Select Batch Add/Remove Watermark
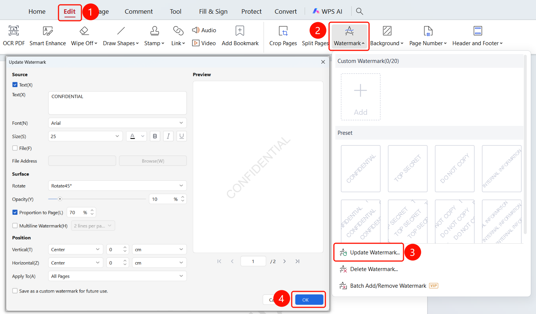Screen dimensions: 536x314 pyautogui.click(x=389, y=286)
